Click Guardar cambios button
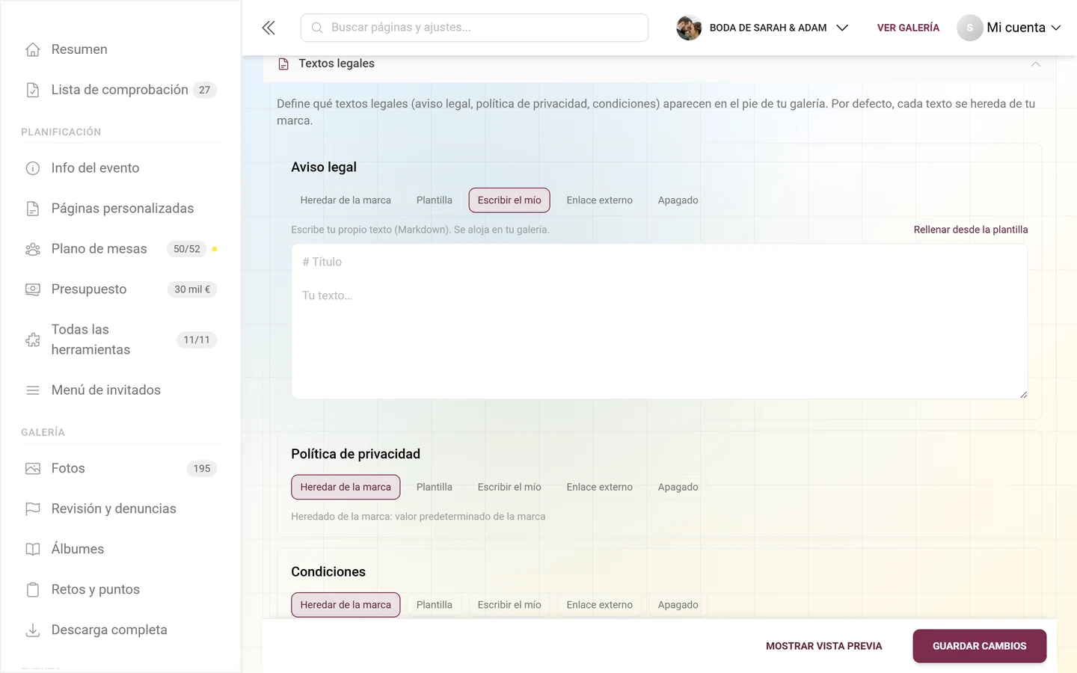Image resolution: width=1077 pixels, height=673 pixels. (980, 646)
